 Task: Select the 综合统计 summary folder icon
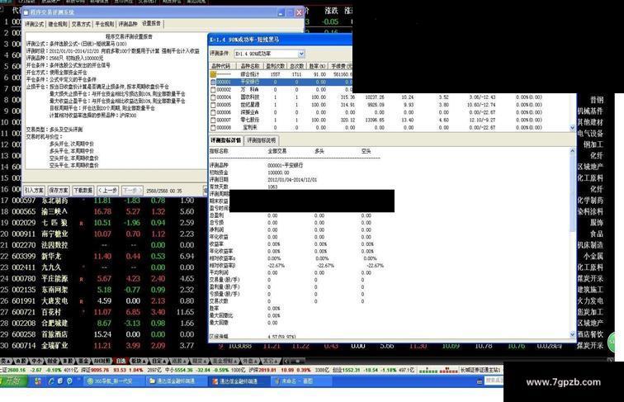213,74
